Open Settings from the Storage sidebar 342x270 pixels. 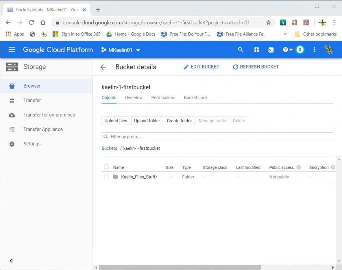pos(32,144)
